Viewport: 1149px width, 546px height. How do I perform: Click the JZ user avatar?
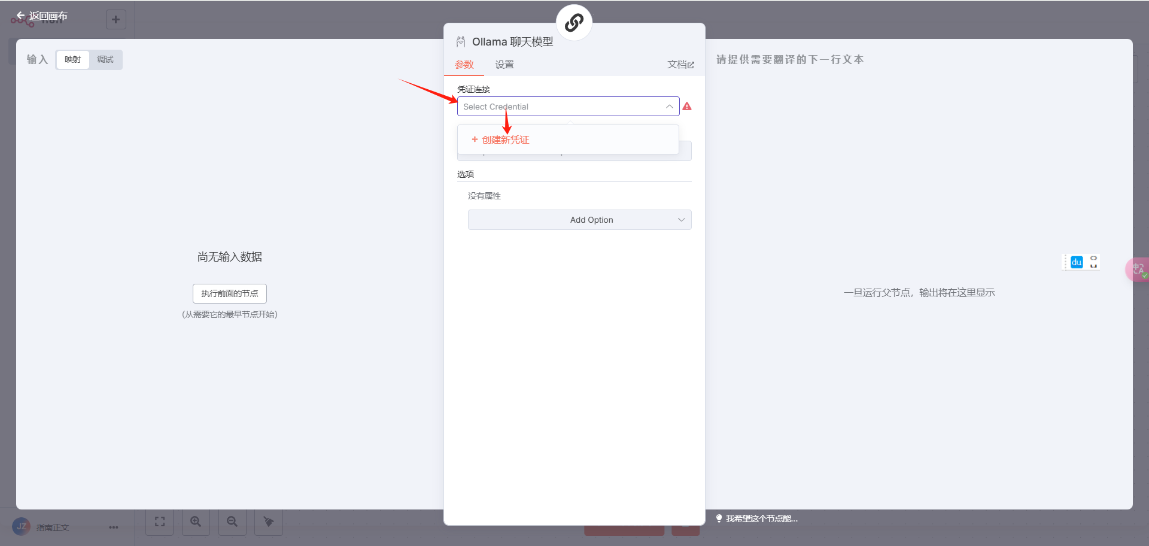21,527
